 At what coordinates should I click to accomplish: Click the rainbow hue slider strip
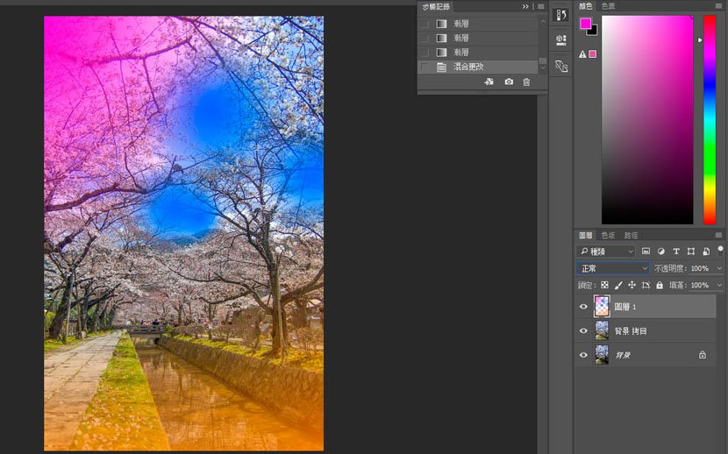pyautogui.click(x=710, y=120)
